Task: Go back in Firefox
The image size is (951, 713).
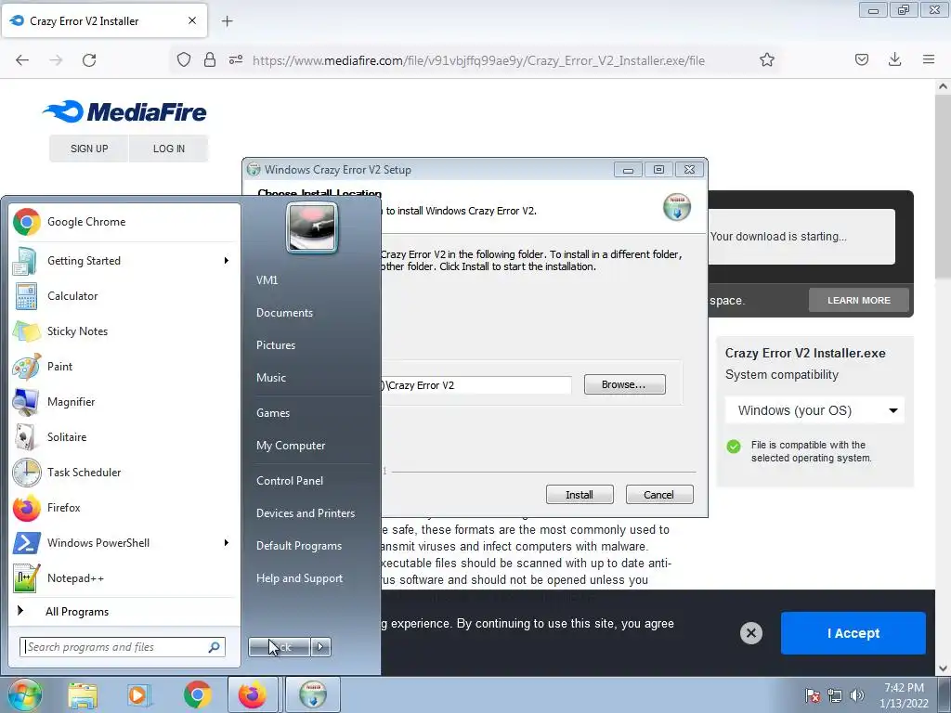Action: (22, 60)
